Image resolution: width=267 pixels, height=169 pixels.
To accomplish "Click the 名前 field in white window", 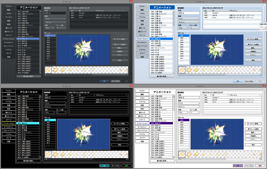I will point(189,97).
